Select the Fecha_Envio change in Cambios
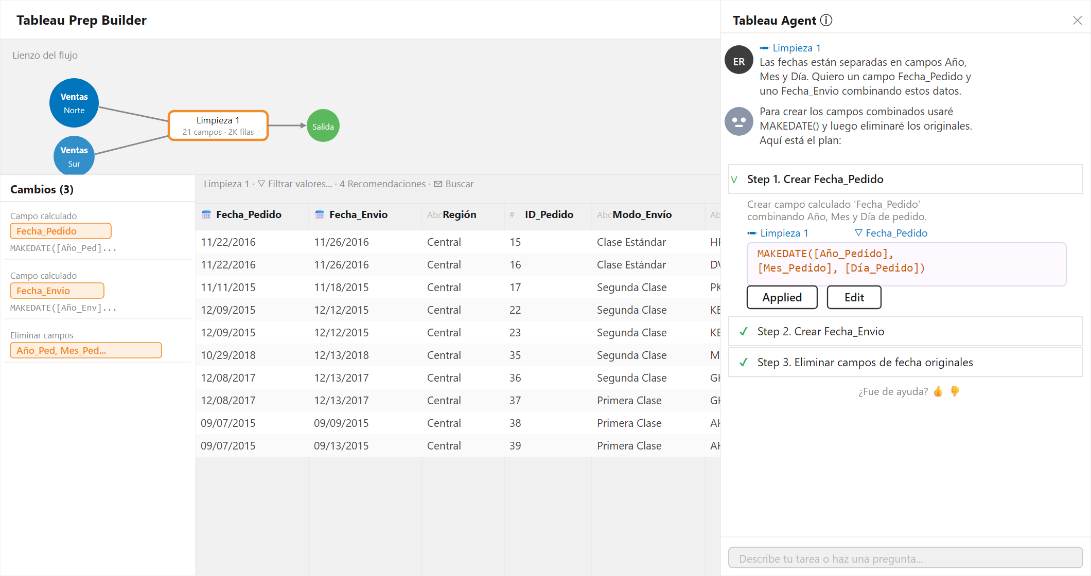1091x576 pixels. pyautogui.click(x=57, y=291)
